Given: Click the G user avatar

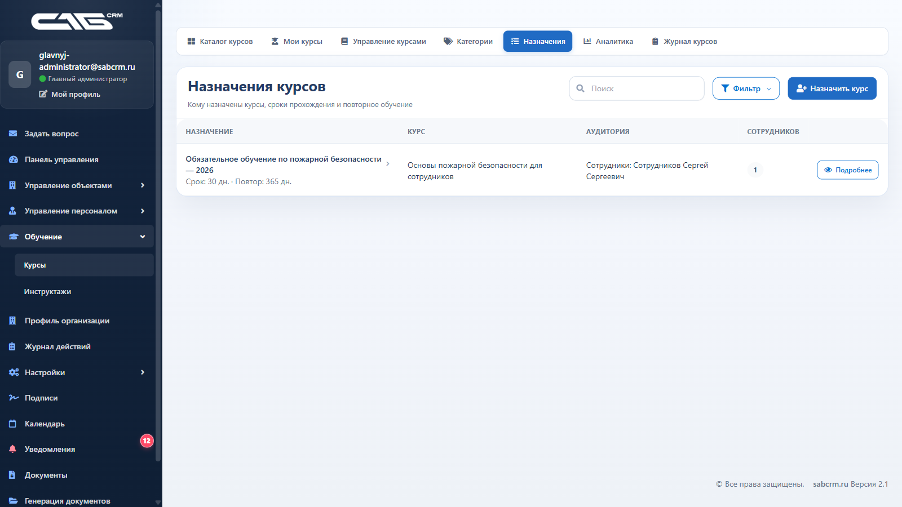Looking at the screenshot, I should (x=20, y=74).
